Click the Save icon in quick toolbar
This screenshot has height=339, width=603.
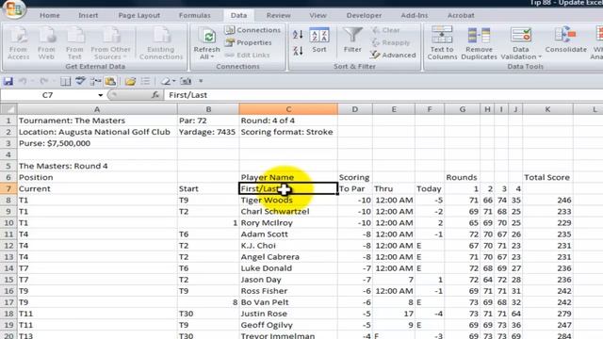[x=8, y=81]
